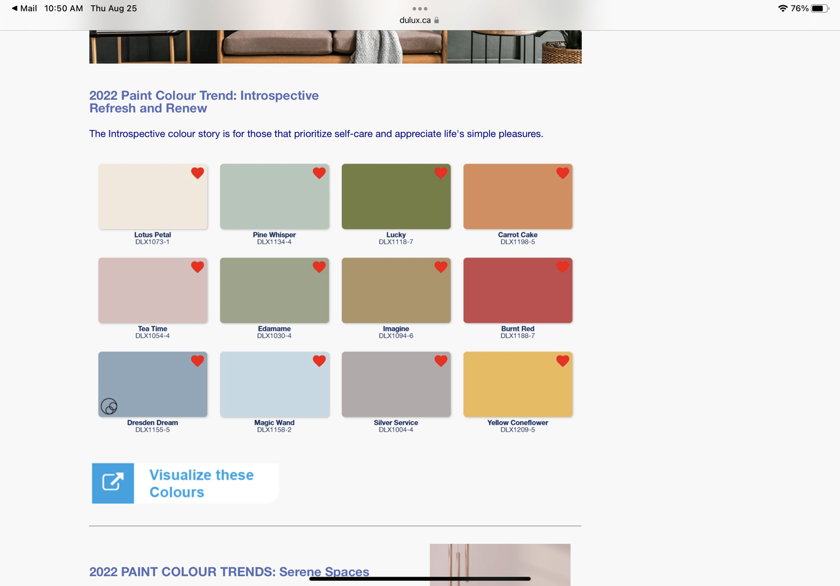Toggle favourite heart on Burnt Red swatch
The image size is (840, 586).
pos(563,267)
